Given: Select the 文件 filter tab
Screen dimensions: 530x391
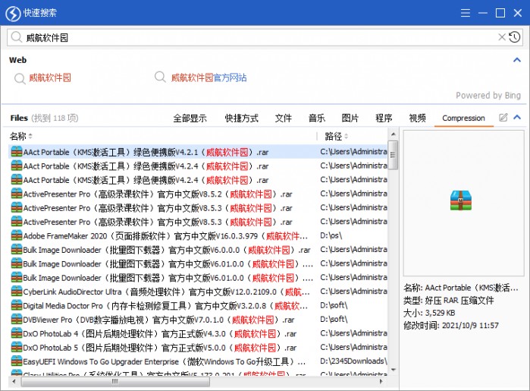Looking at the screenshot, I should click(x=283, y=118).
